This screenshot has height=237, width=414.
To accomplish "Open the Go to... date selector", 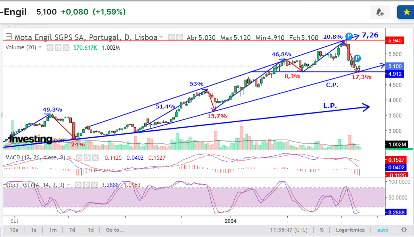I will (x=115, y=230).
